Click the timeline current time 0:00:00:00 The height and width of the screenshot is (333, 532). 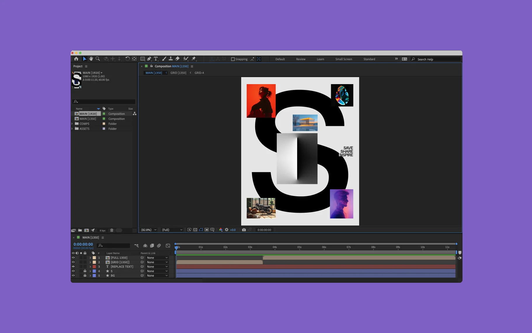[83, 244]
